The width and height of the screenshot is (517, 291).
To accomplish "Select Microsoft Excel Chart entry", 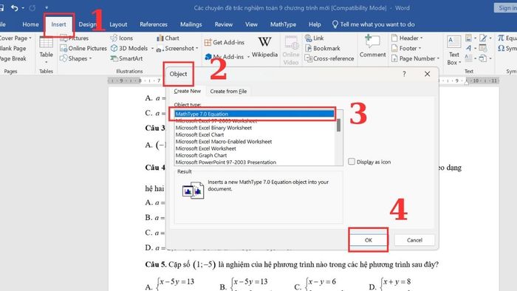I will 199,134.
